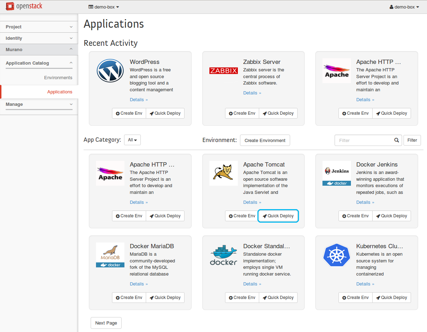Open the App Category All dropdown
Image resolution: width=427 pixels, height=332 pixels.
pyautogui.click(x=132, y=140)
